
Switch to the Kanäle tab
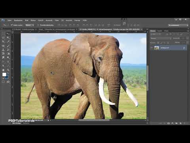coord(160,31)
